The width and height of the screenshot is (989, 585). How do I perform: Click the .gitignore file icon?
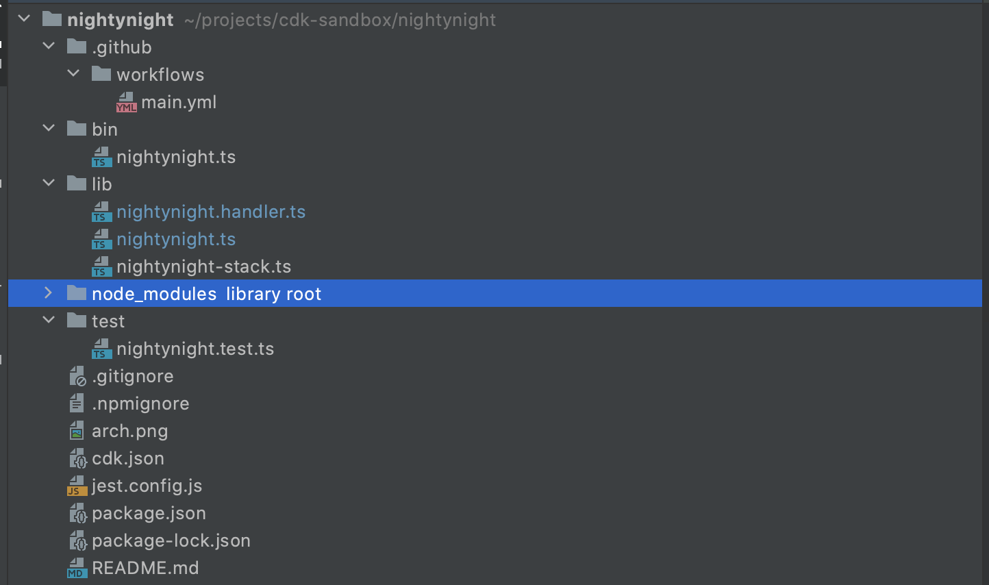click(77, 376)
